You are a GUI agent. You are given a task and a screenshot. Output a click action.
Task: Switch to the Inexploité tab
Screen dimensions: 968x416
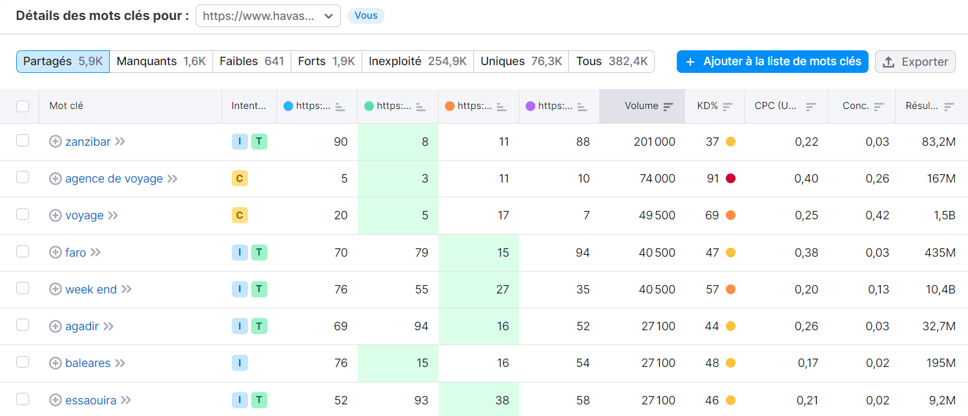pos(417,61)
